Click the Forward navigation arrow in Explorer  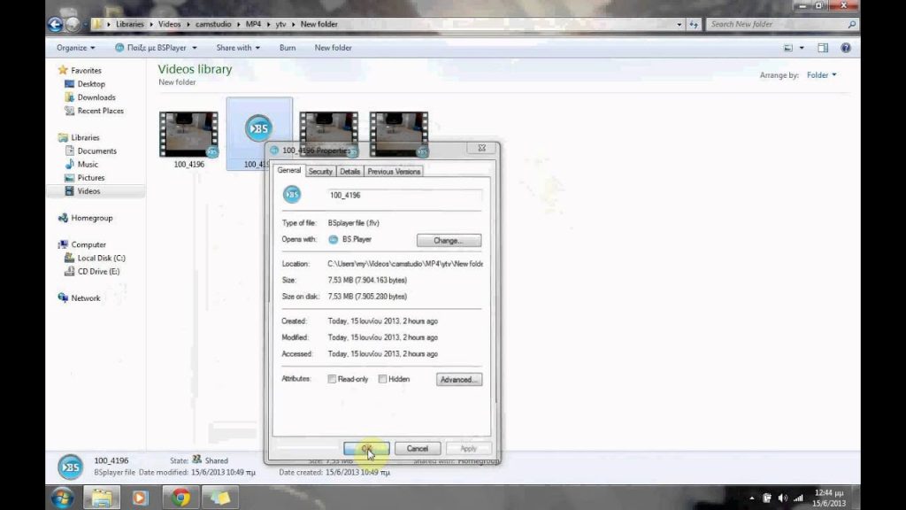pos(73,24)
